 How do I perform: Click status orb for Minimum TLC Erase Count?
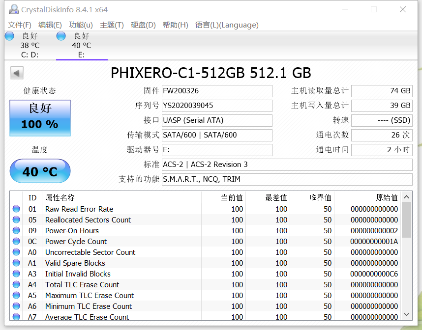click(16, 306)
